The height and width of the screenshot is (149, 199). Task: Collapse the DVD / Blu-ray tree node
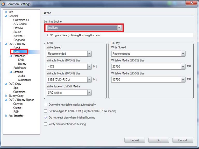pyautogui.click(x=6, y=44)
